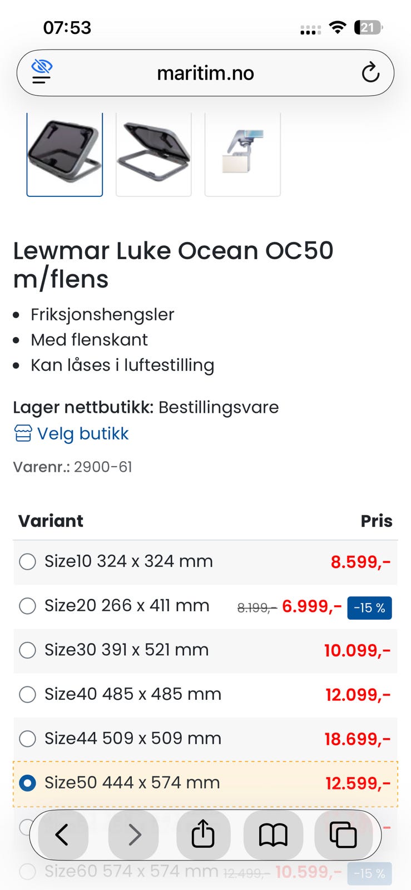Image resolution: width=411 pixels, height=890 pixels.
Task: View the first hatch product thumbnail
Action: 65,154
